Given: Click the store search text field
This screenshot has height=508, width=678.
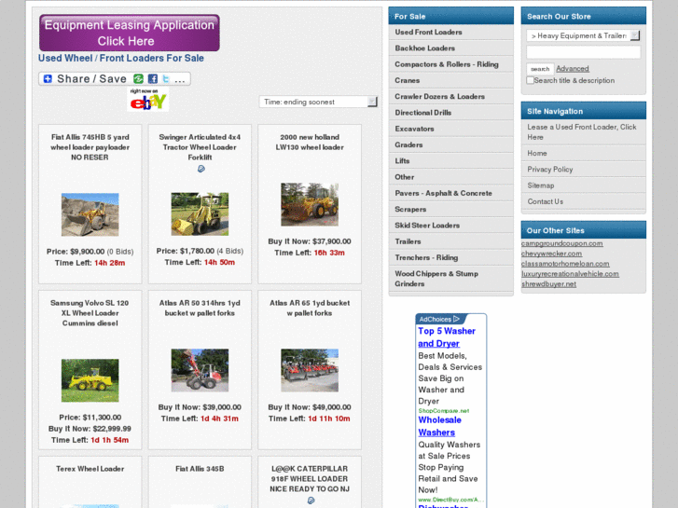Looking at the screenshot, I should (583, 52).
